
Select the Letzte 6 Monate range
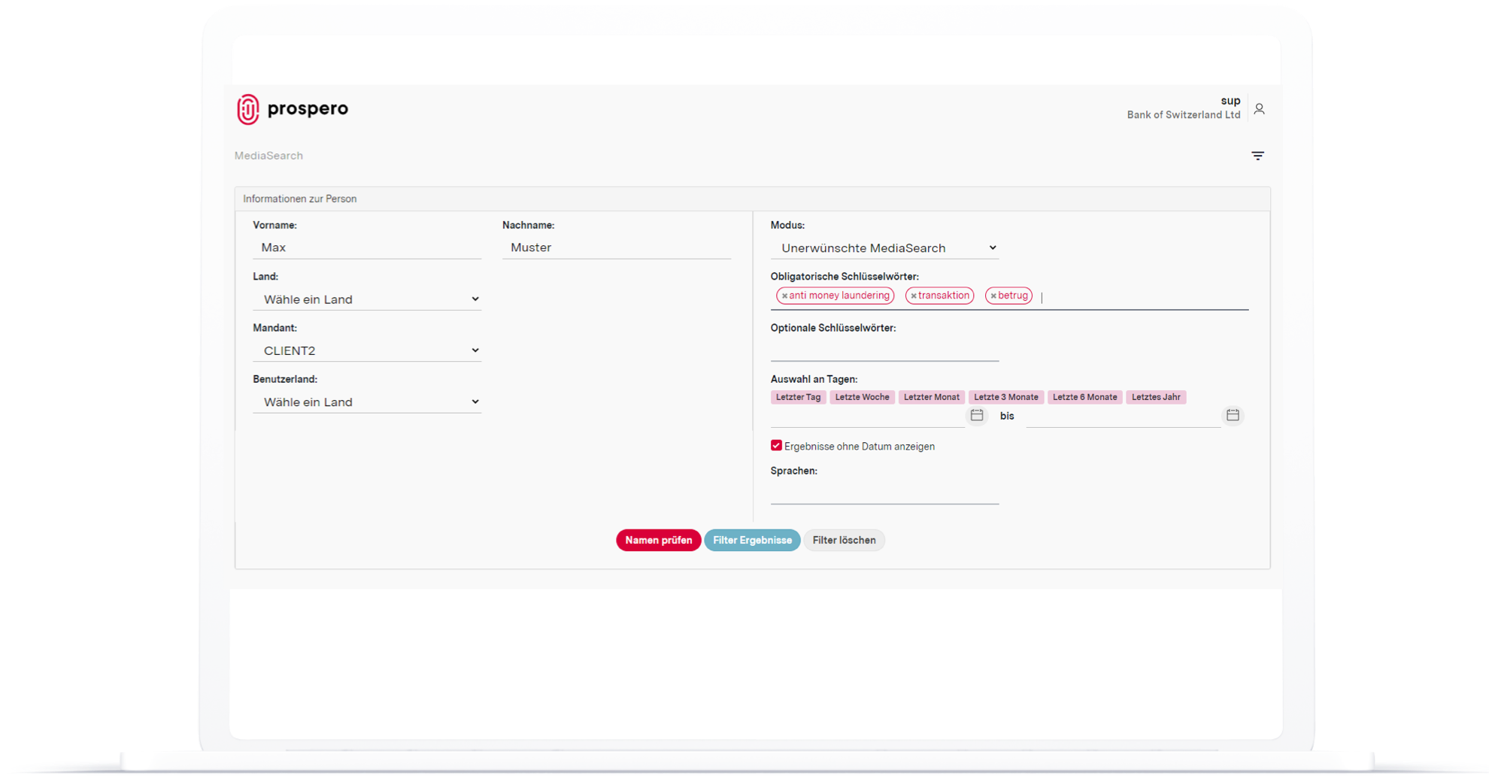click(1084, 397)
